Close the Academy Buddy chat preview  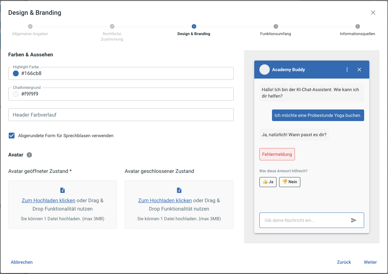tap(359, 70)
